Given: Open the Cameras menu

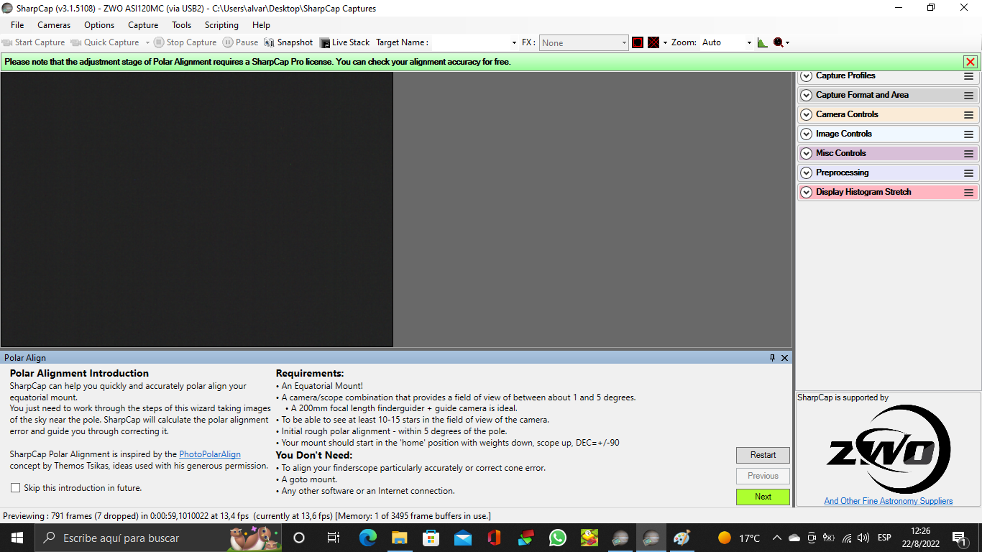Looking at the screenshot, I should (x=54, y=25).
